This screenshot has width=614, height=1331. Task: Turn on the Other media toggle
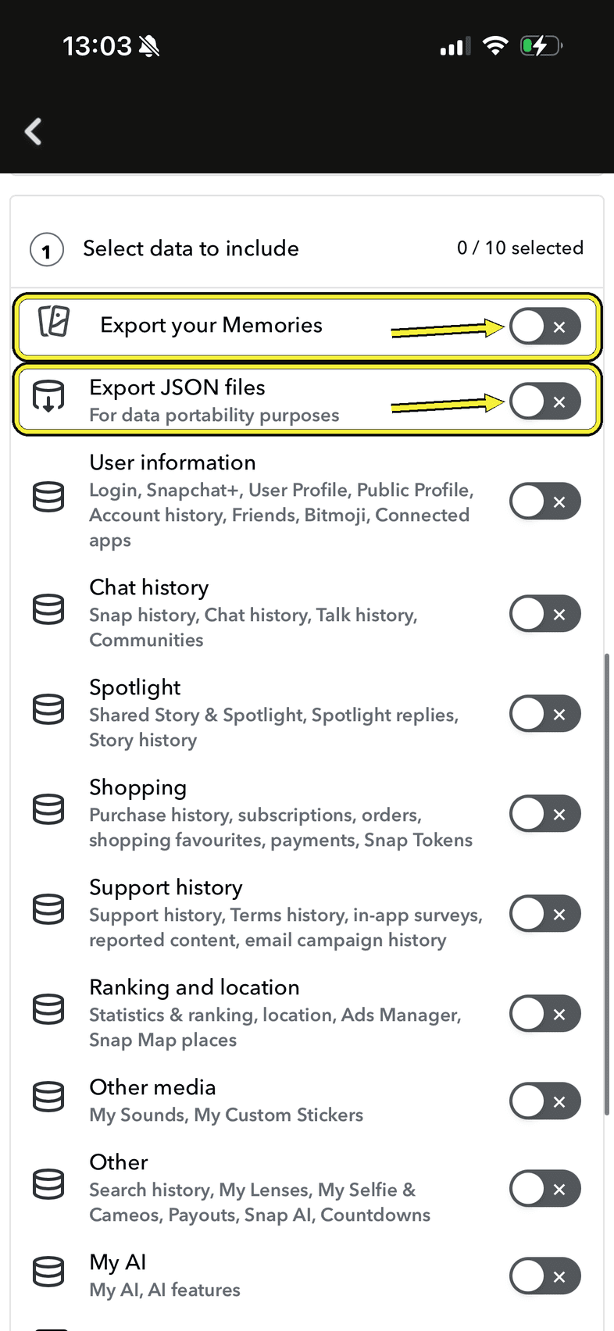(545, 1101)
